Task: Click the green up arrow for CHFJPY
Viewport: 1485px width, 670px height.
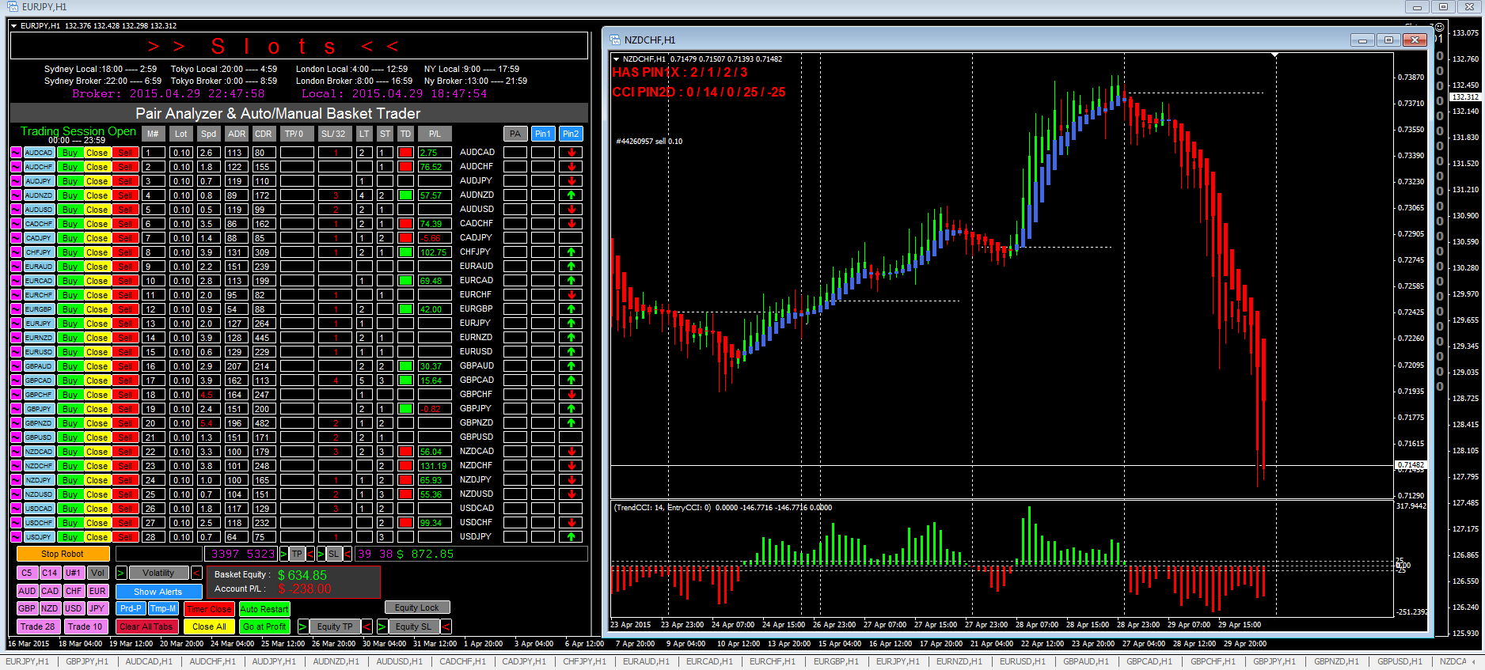Action: [x=571, y=252]
